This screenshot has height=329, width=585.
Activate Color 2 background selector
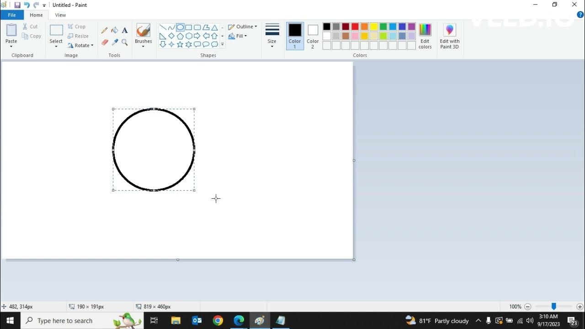313,36
